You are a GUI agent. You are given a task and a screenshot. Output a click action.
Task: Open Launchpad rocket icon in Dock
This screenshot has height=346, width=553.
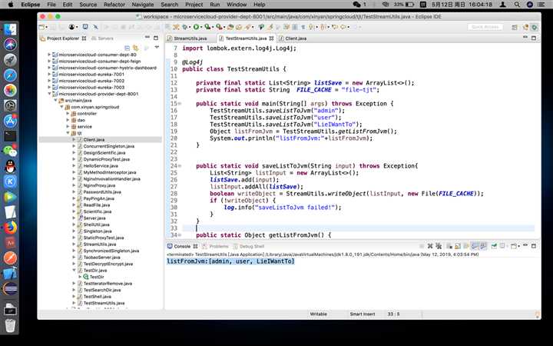(10, 60)
